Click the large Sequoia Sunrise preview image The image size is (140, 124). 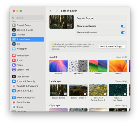[62, 22]
